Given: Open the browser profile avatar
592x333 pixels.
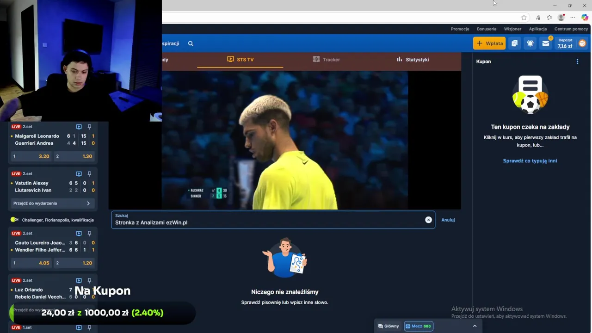Looking at the screenshot, I should (x=561, y=18).
